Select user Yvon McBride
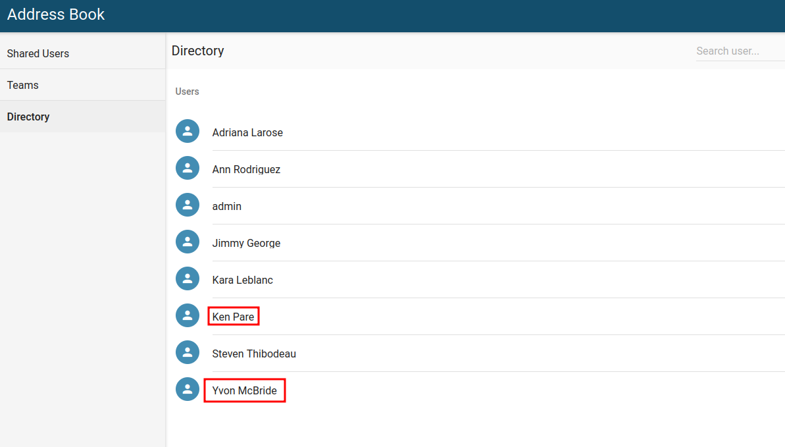Image resolution: width=785 pixels, height=447 pixels. point(244,390)
